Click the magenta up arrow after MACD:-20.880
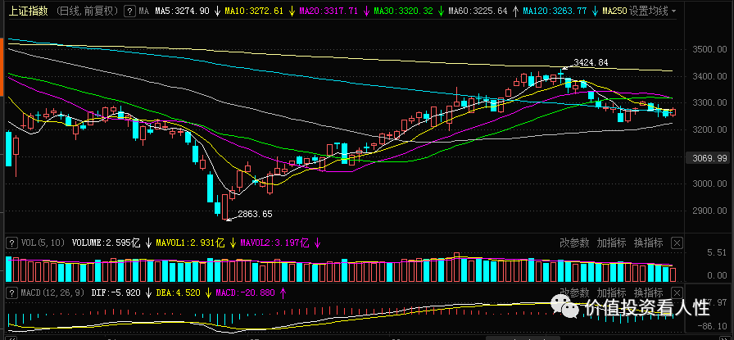This screenshot has height=340, width=734. tap(283, 293)
